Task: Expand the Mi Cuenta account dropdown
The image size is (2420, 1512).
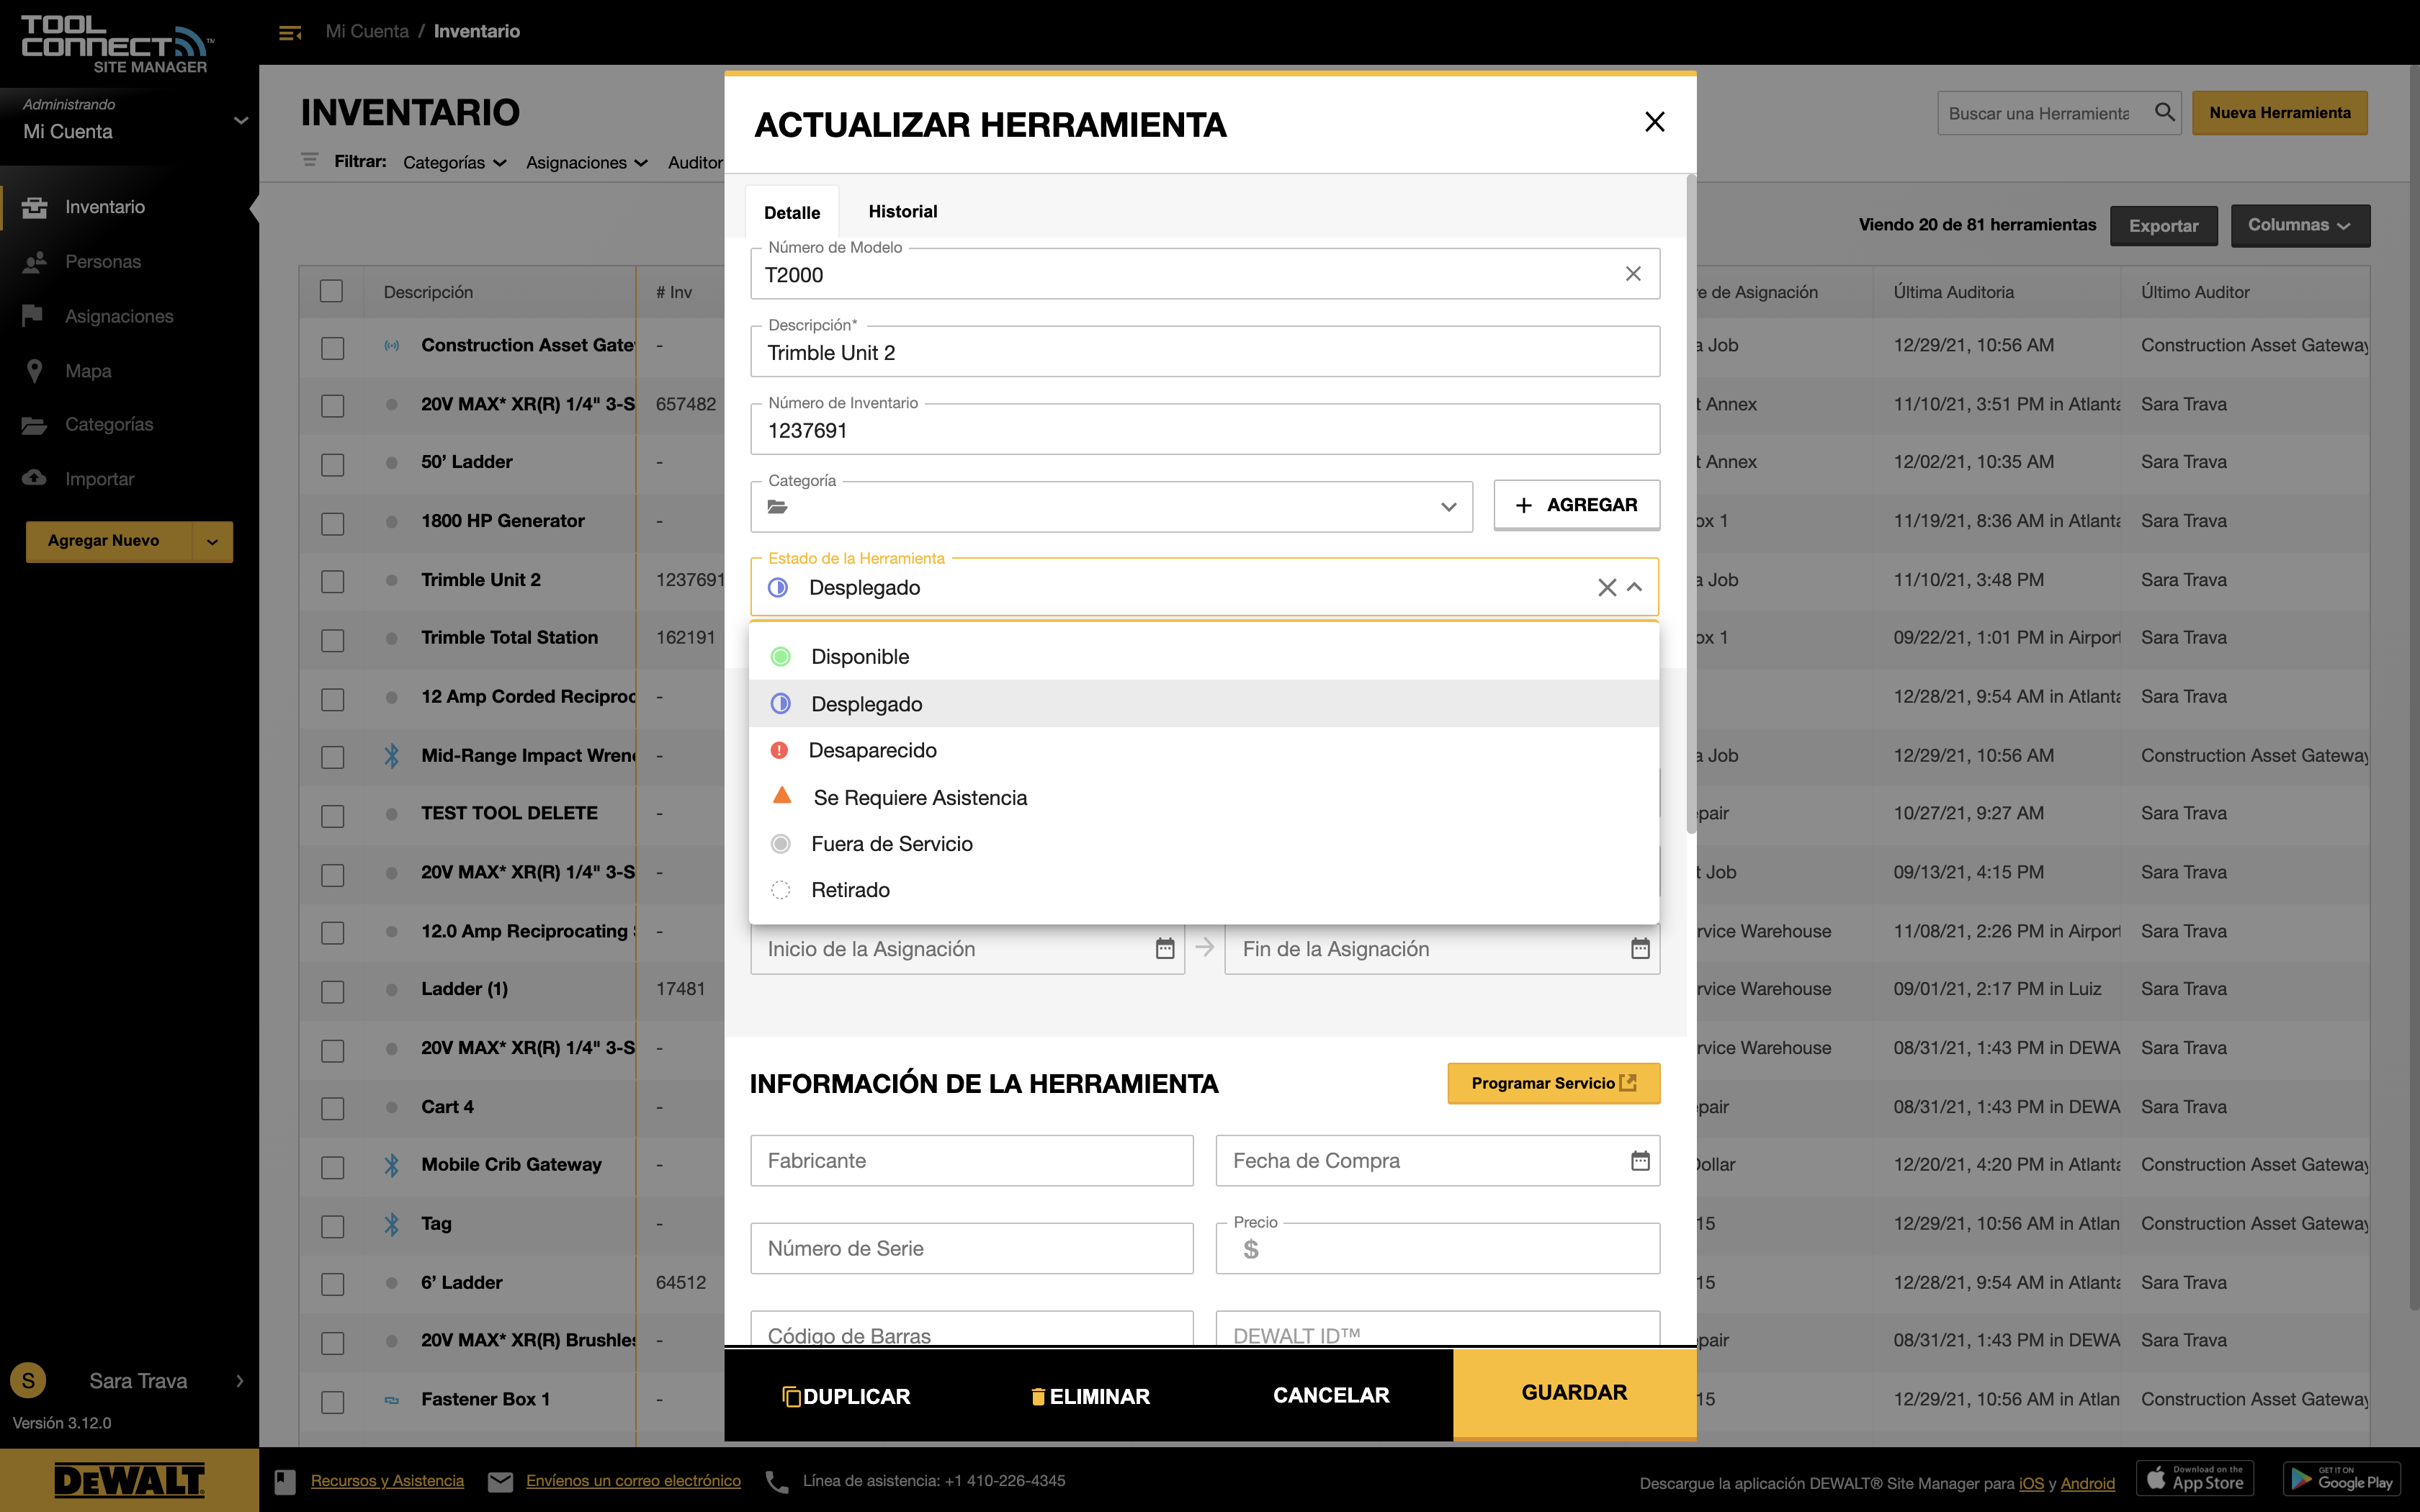Action: (x=240, y=120)
